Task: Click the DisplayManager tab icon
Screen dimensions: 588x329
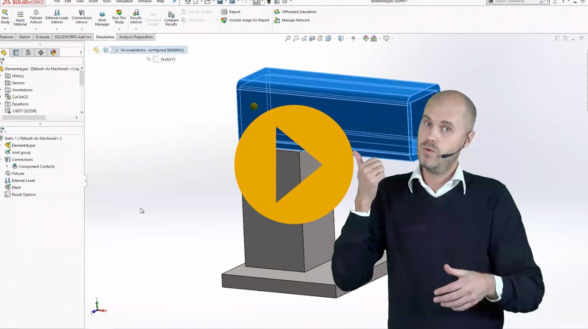Action: [x=53, y=53]
